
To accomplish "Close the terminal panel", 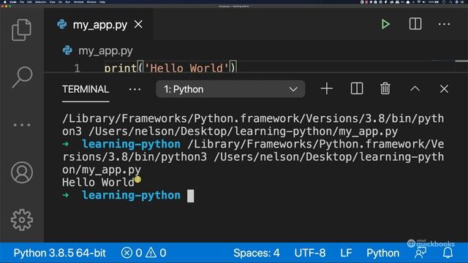I will 444,88.
